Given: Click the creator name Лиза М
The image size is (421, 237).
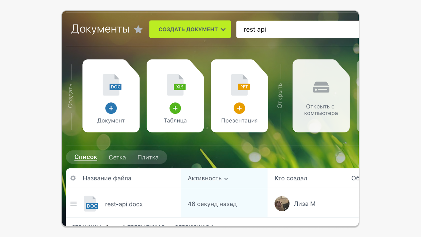Looking at the screenshot, I should (305, 204).
